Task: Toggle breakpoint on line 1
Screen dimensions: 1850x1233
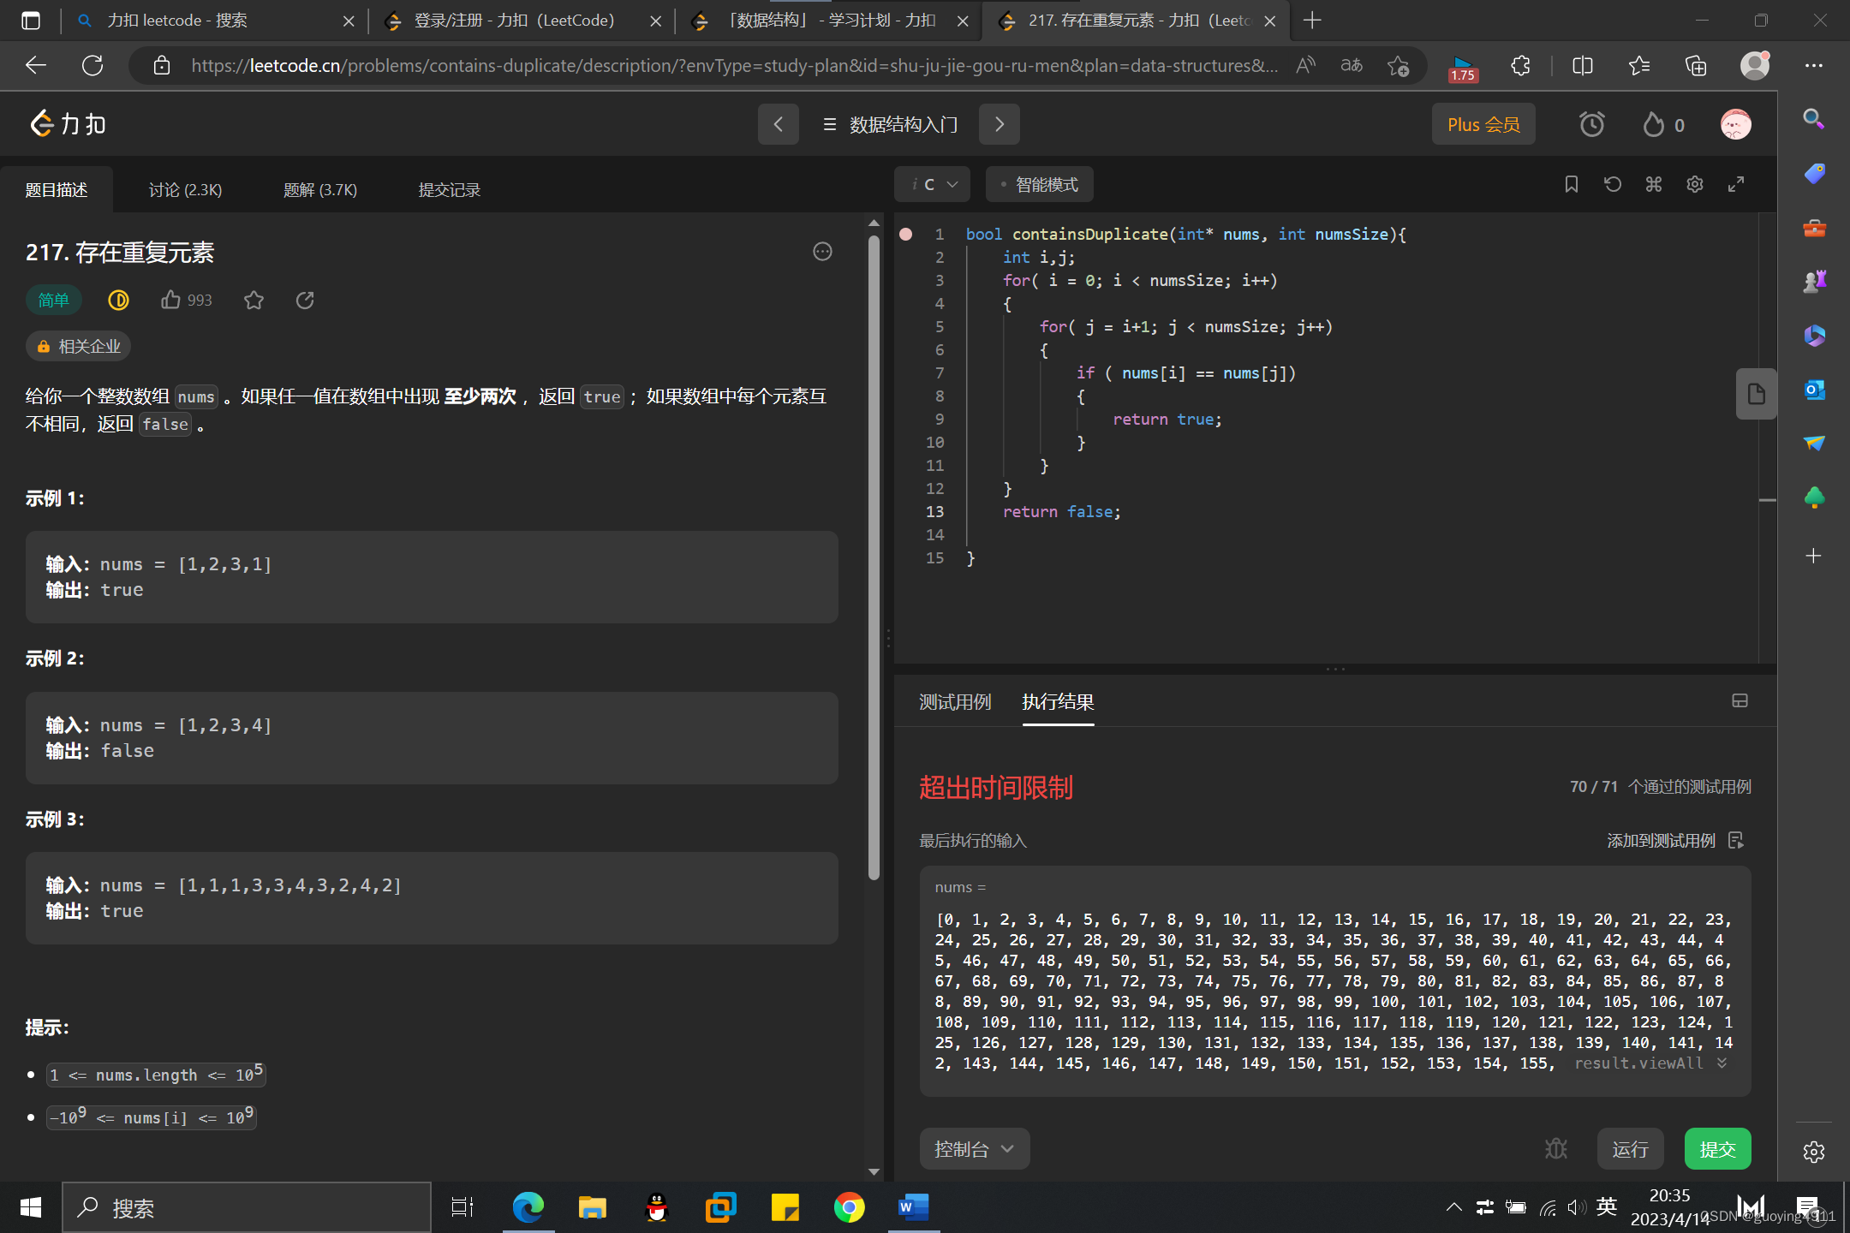Action: pos(905,234)
